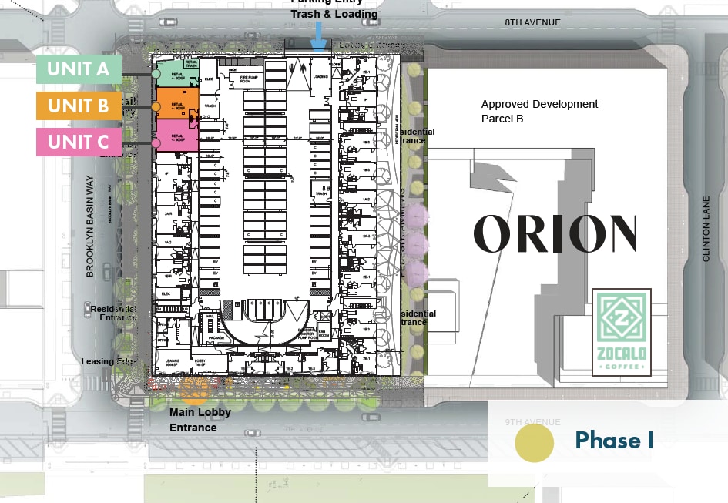Click the 'RETAIL TRASH' room label
Viewport: 728px width, 503px height.
tap(192, 64)
